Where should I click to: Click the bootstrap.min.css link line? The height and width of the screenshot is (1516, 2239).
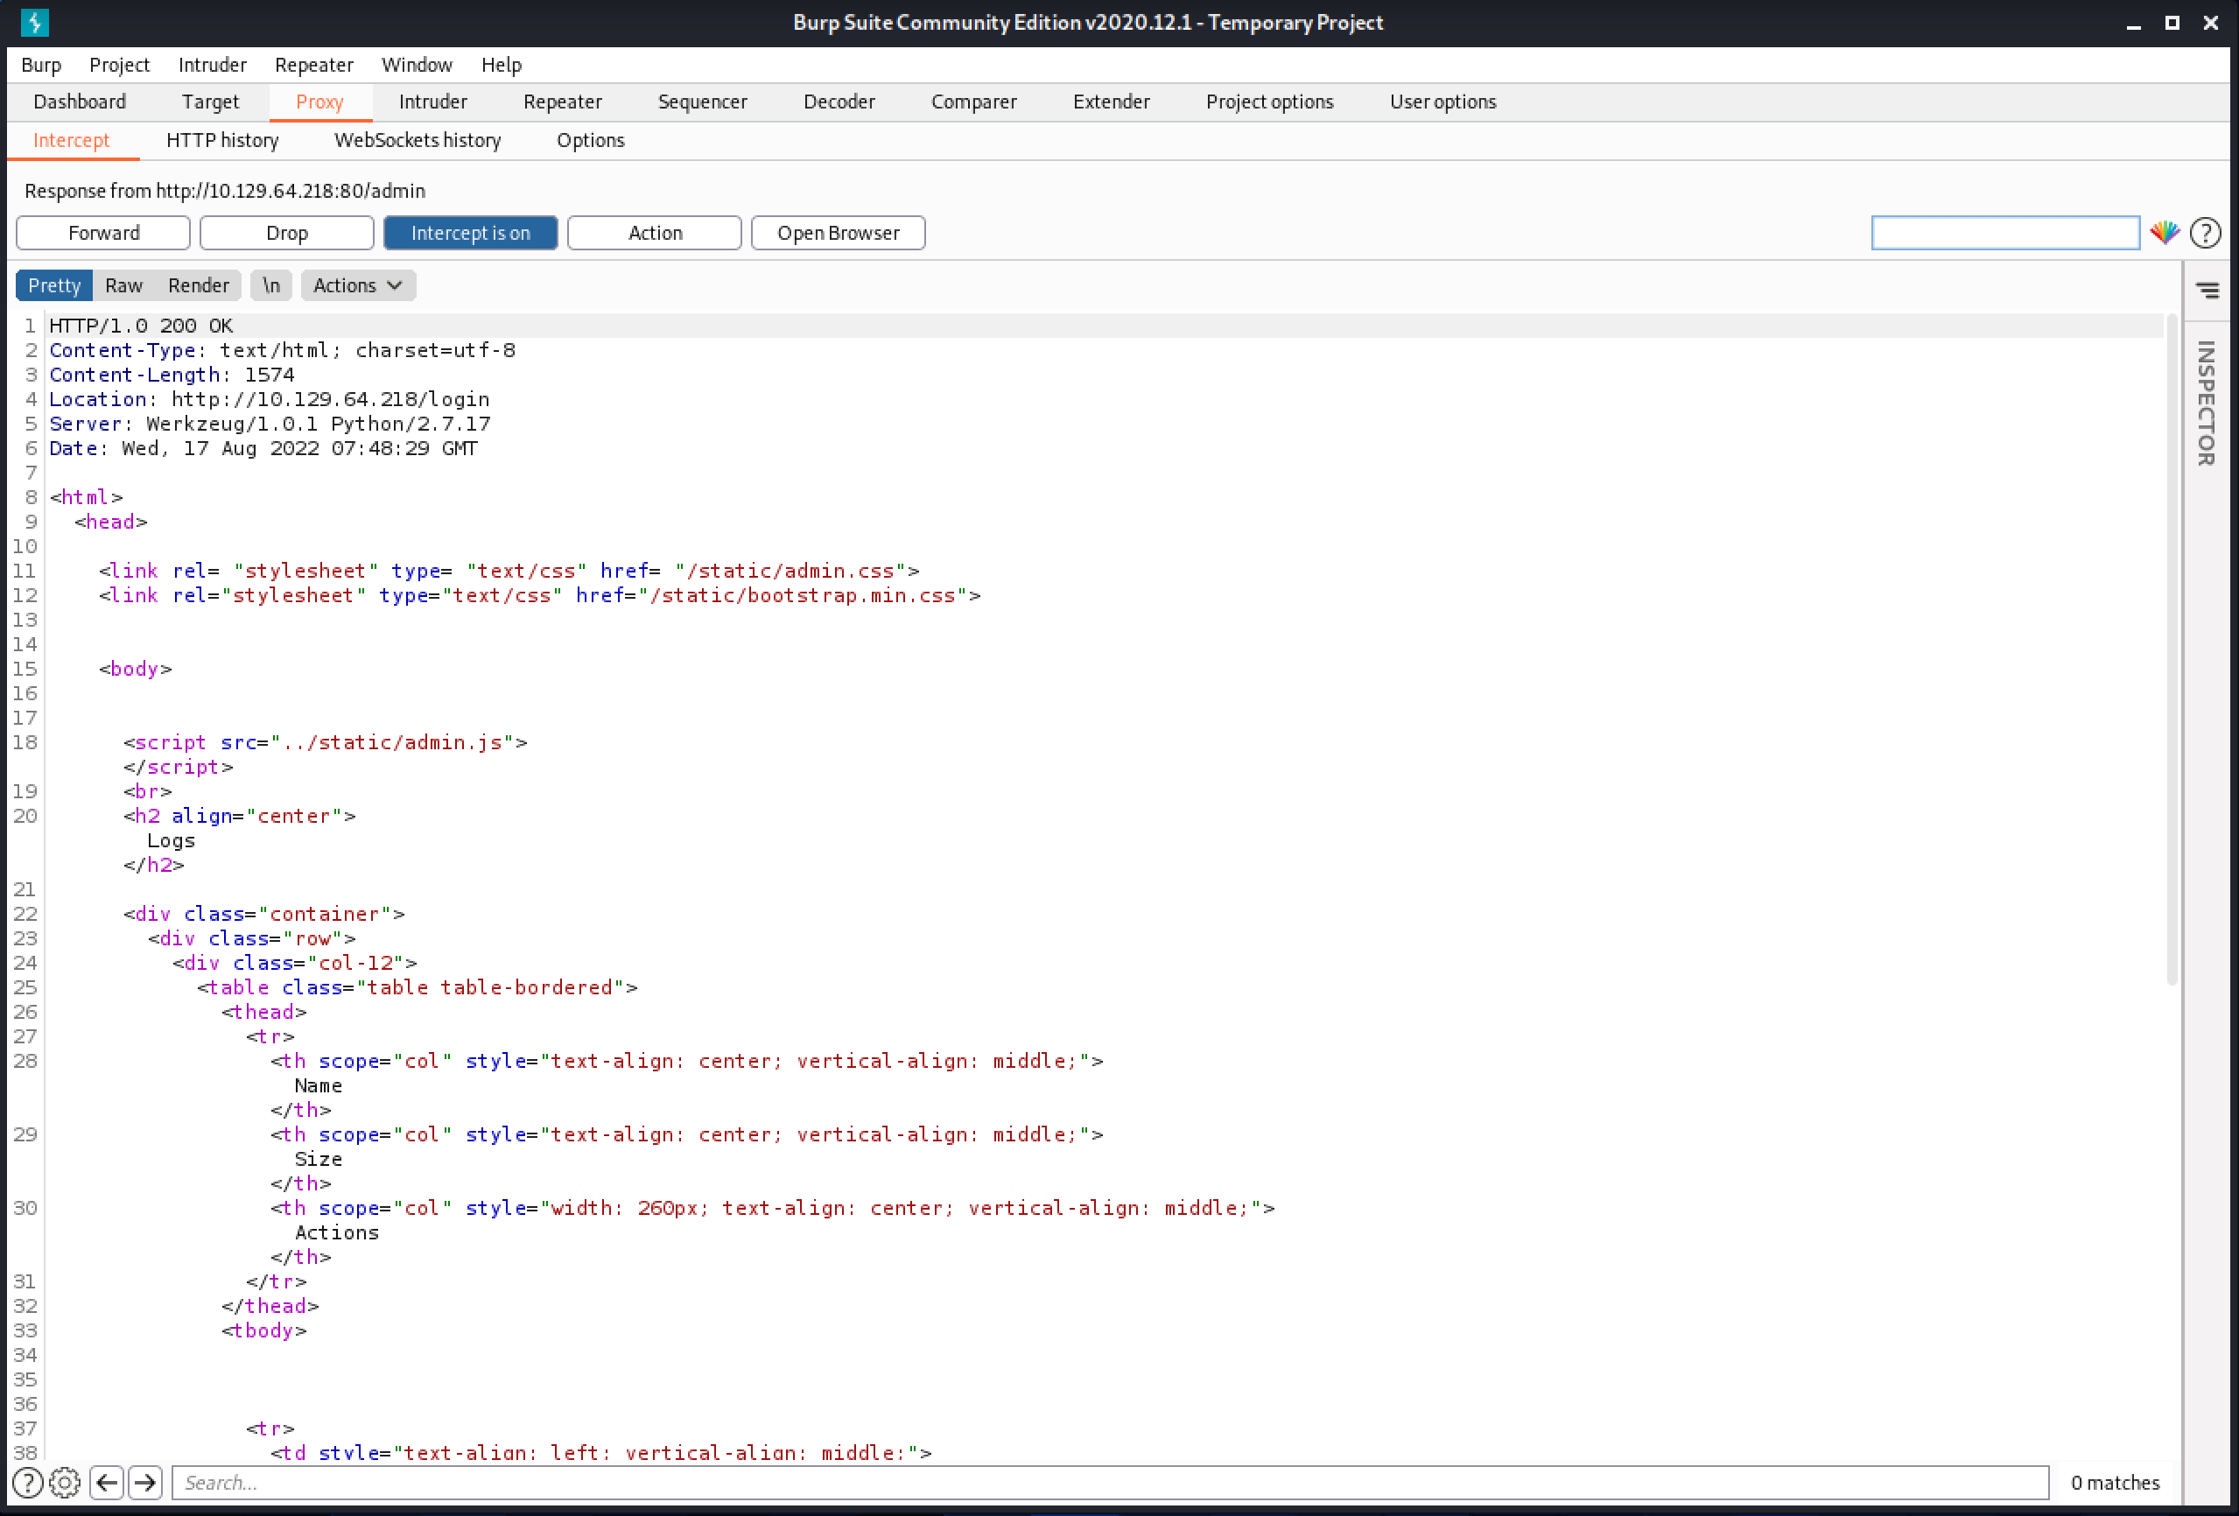pos(539,595)
